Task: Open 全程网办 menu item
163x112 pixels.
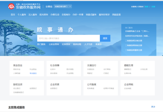Action: (x=66, y=15)
